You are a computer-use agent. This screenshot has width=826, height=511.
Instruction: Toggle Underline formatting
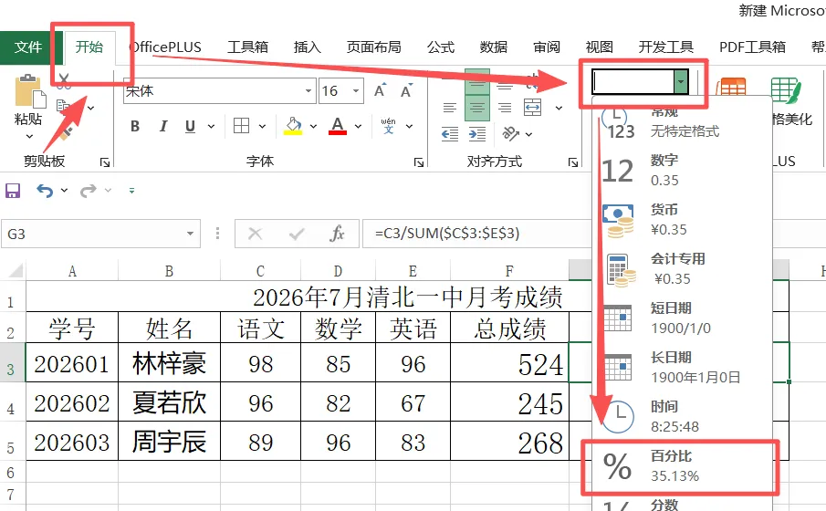click(x=190, y=126)
